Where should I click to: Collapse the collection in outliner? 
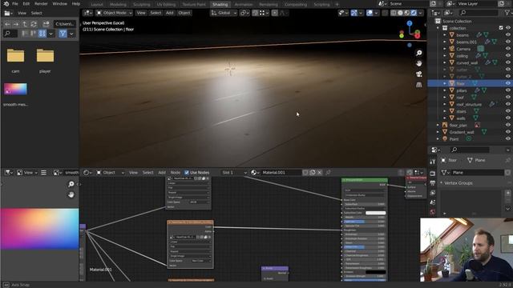point(438,28)
